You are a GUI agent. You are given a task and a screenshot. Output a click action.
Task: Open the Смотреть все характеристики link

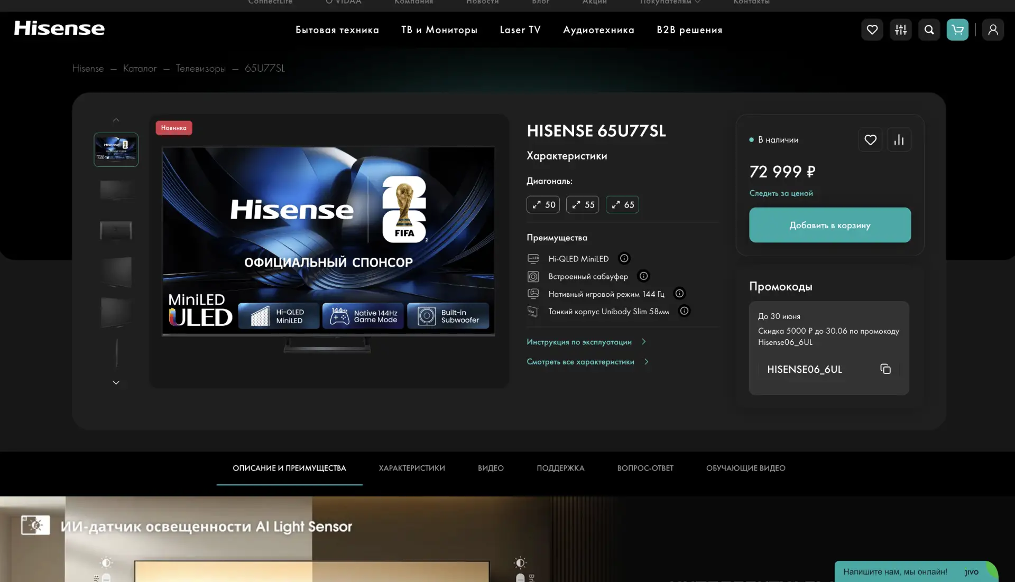(x=587, y=362)
